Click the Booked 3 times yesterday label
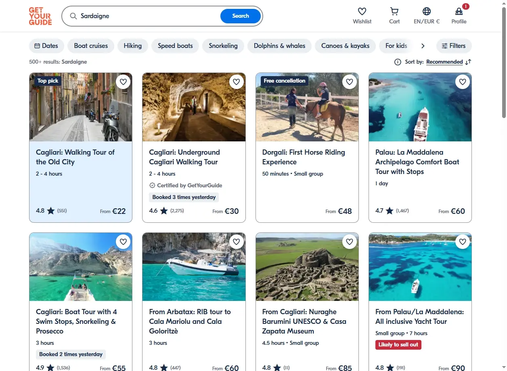 [x=184, y=197]
